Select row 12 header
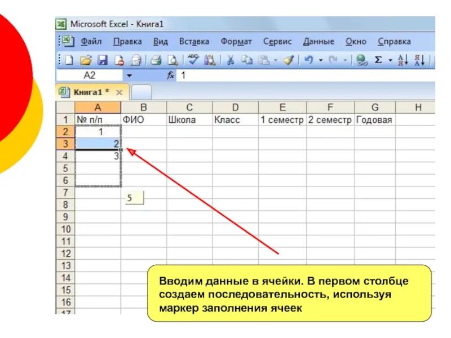Image resolution: width=451 pixels, height=338 pixels. (65, 253)
